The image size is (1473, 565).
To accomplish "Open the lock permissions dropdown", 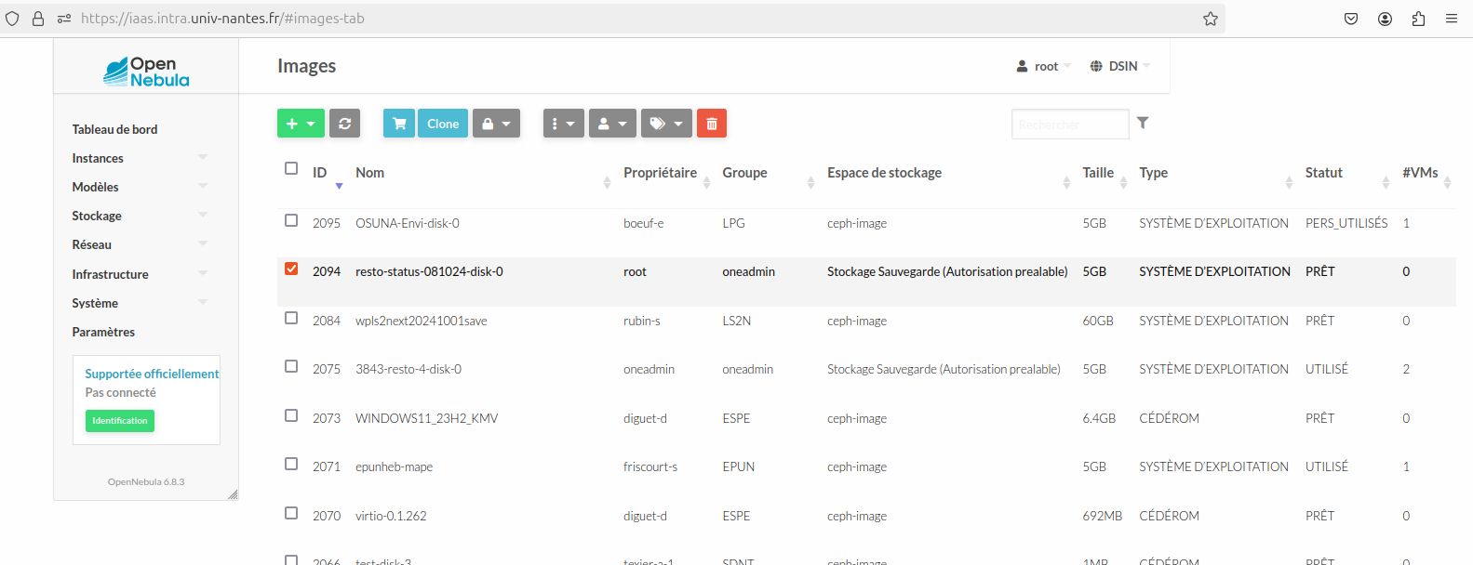I will (x=496, y=124).
